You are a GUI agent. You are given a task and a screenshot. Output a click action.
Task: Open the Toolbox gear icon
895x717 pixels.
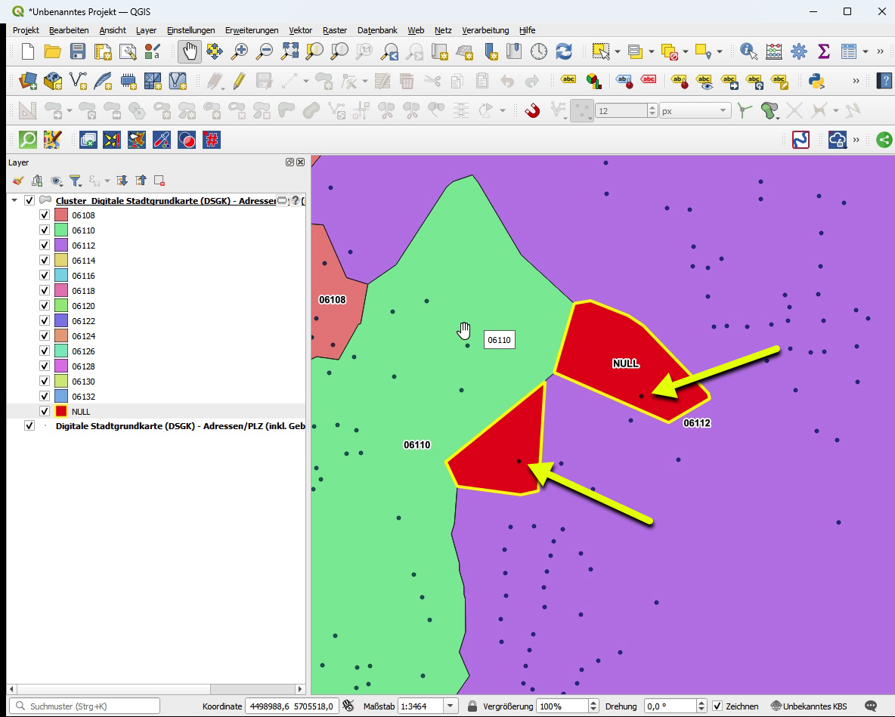(x=798, y=51)
